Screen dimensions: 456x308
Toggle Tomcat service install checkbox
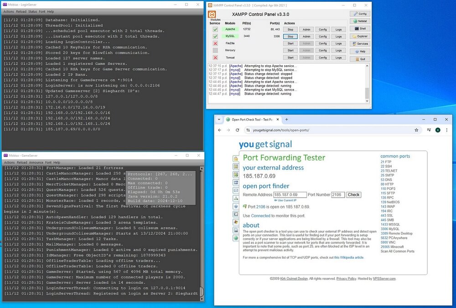pyautogui.click(x=215, y=57)
